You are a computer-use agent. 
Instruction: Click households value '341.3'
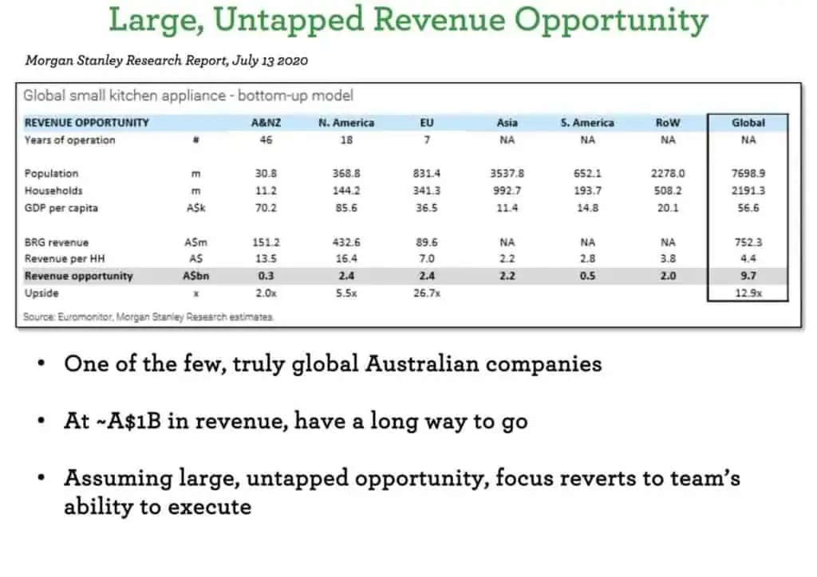pyautogui.click(x=427, y=190)
